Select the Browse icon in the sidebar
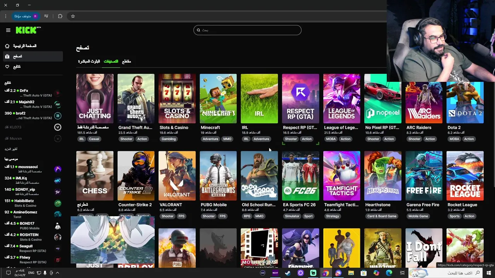 (7, 56)
